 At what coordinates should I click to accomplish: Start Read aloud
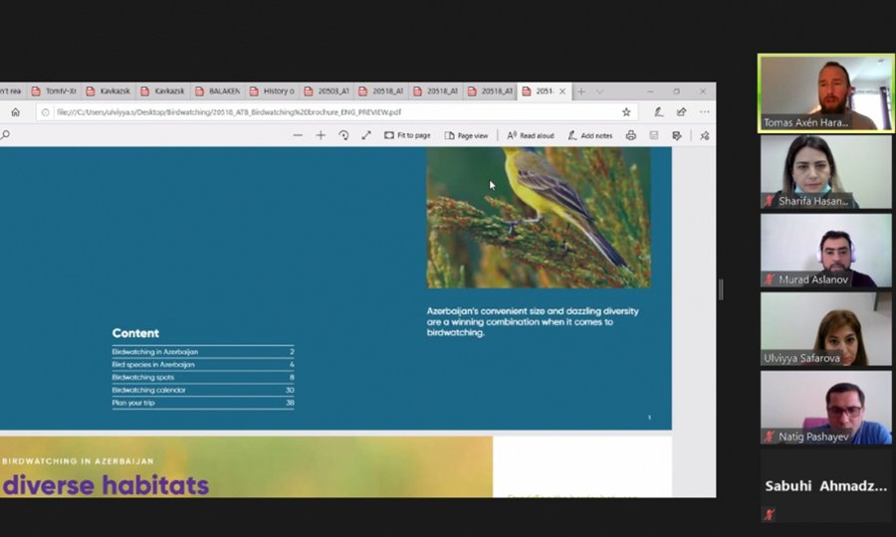[x=531, y=135]
